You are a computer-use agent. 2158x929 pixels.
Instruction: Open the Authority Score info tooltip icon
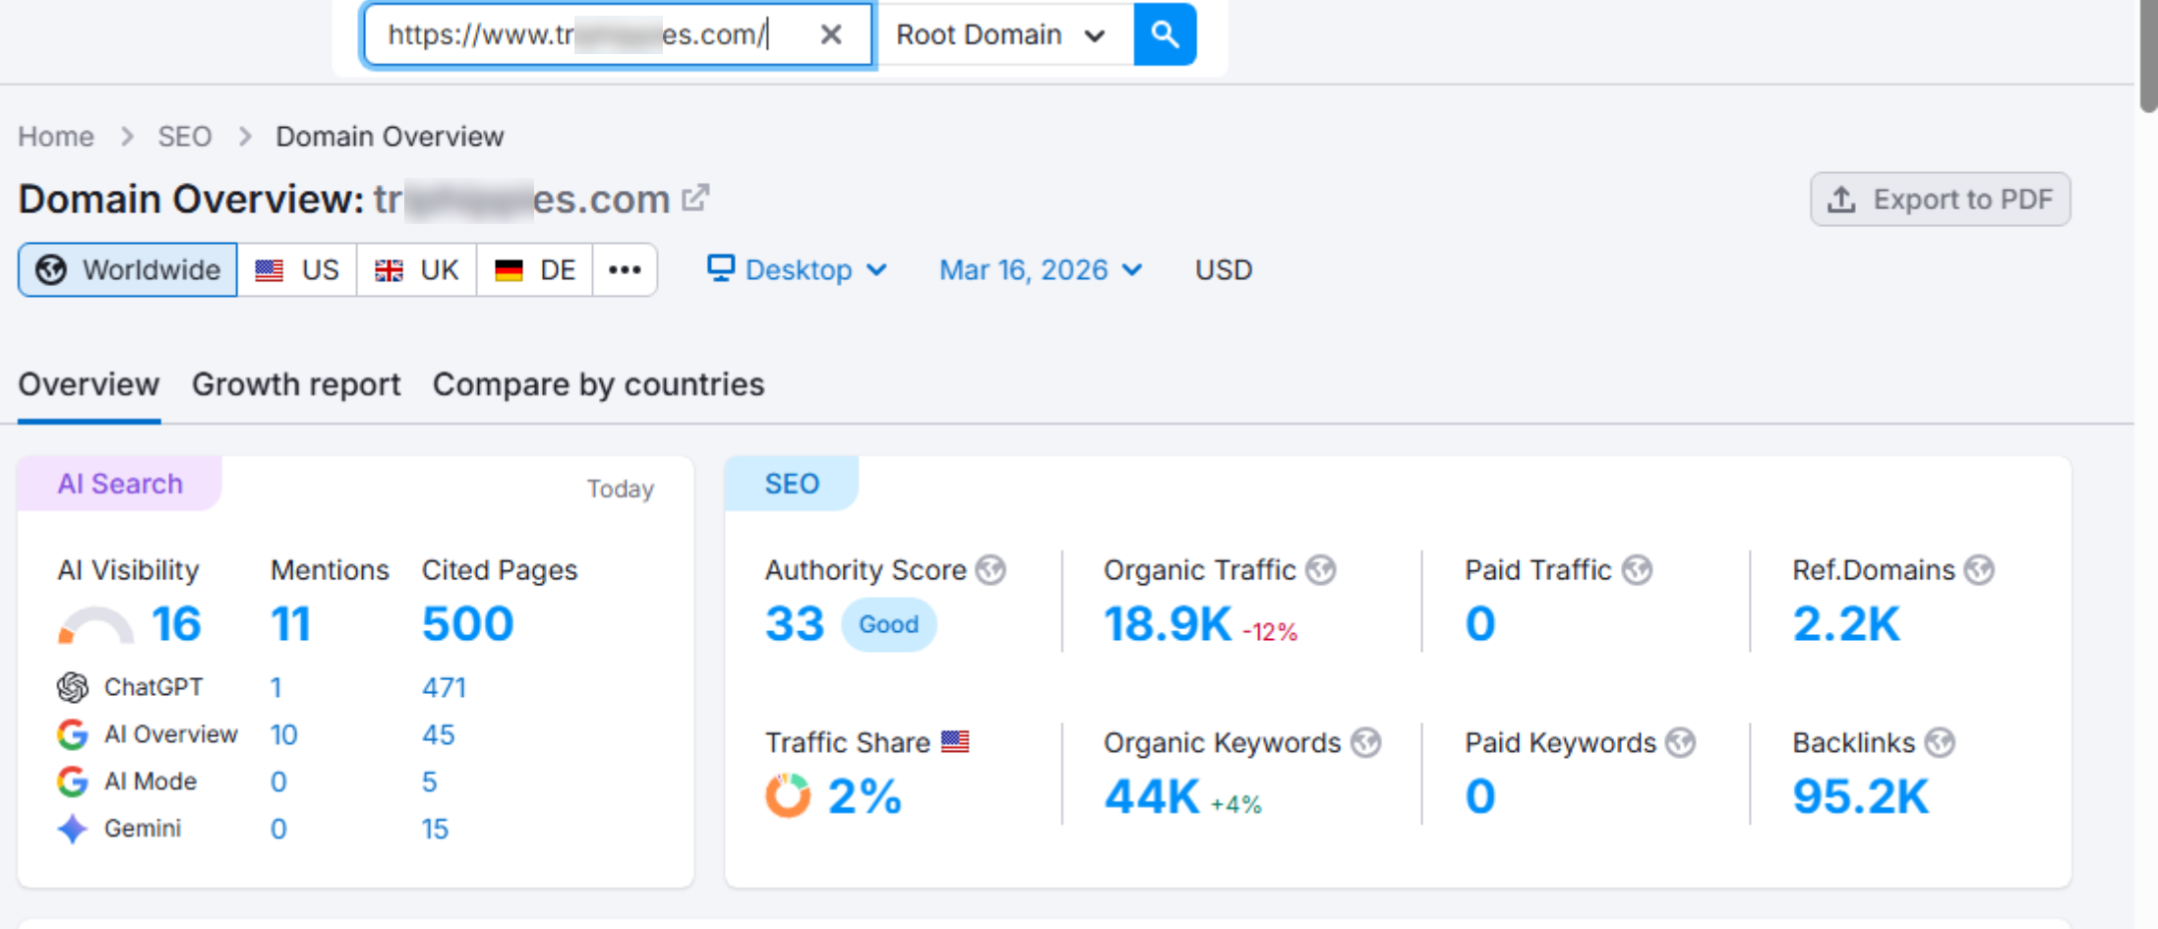click(992, 569)
